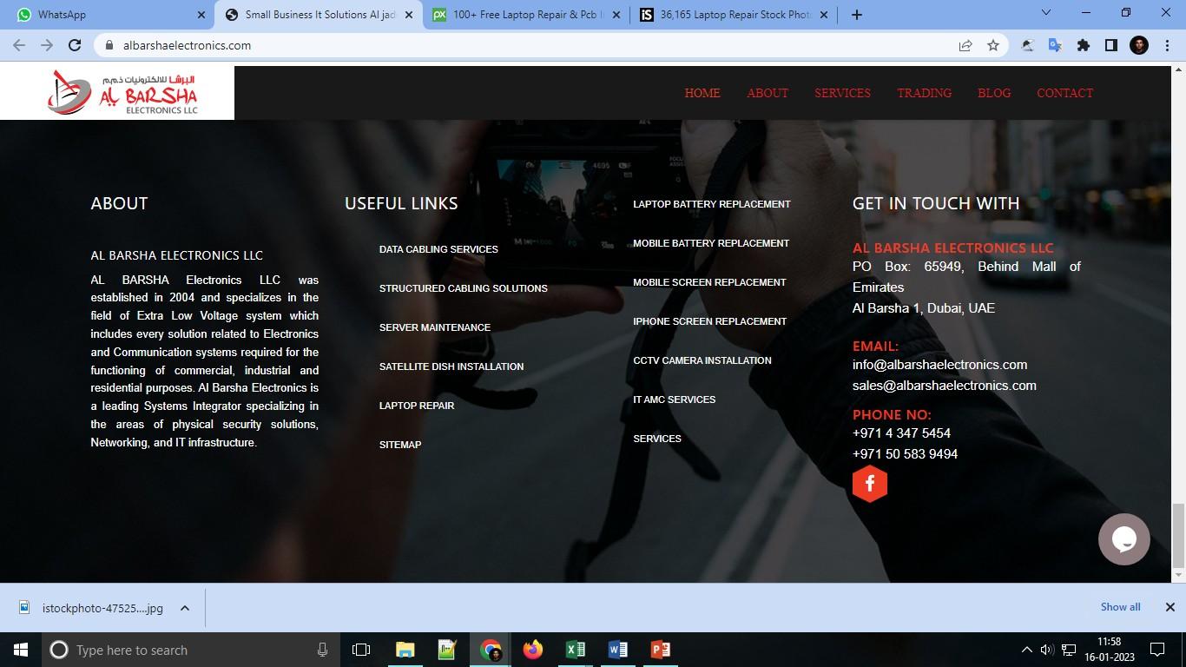The width and height of the screenshot is (1186, 667).
Task: Launch File Explorer from taskbar
Action: click(405, 650)
